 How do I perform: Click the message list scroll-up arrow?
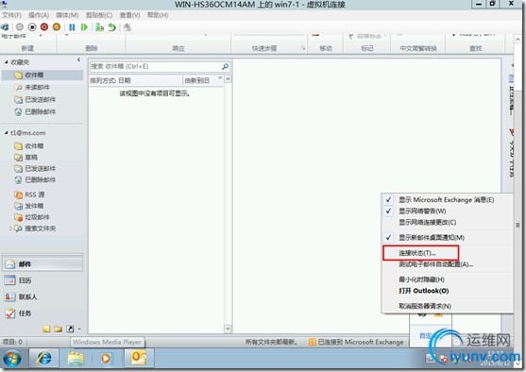(x=228, y=79)
